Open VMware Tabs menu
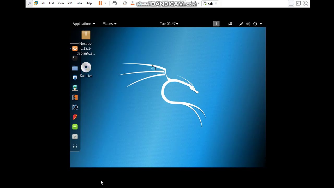Screen dimensions: 334x188 click(x=79, y=3)
